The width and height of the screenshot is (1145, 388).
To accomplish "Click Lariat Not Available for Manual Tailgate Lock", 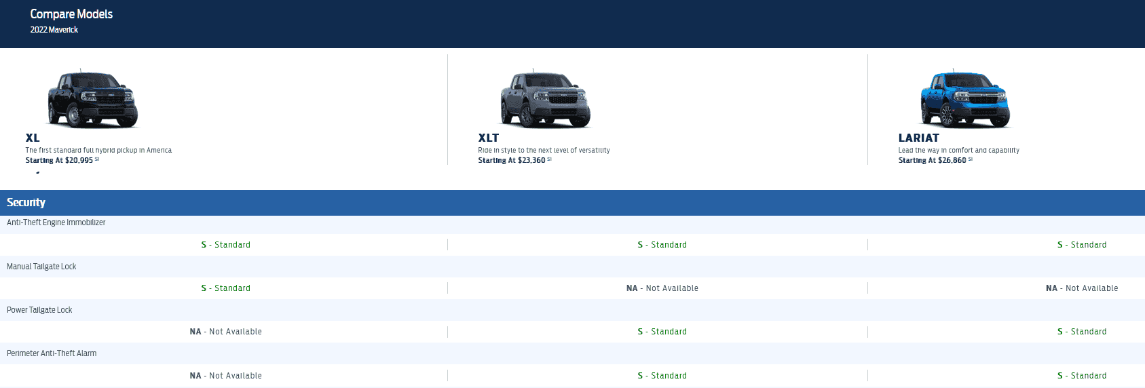I will point(1082,288).
